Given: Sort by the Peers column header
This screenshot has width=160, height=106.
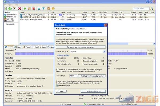Looking at the screenshot, I should pos(94,12).
